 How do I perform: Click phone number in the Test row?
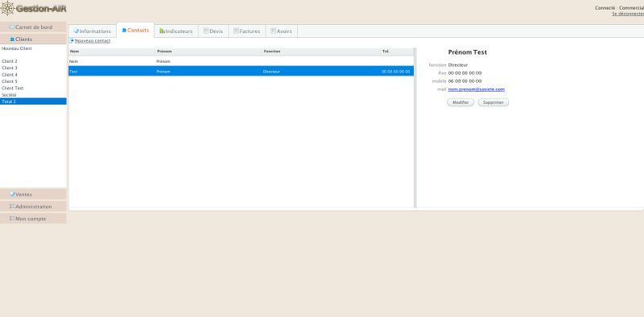(396, 72)
